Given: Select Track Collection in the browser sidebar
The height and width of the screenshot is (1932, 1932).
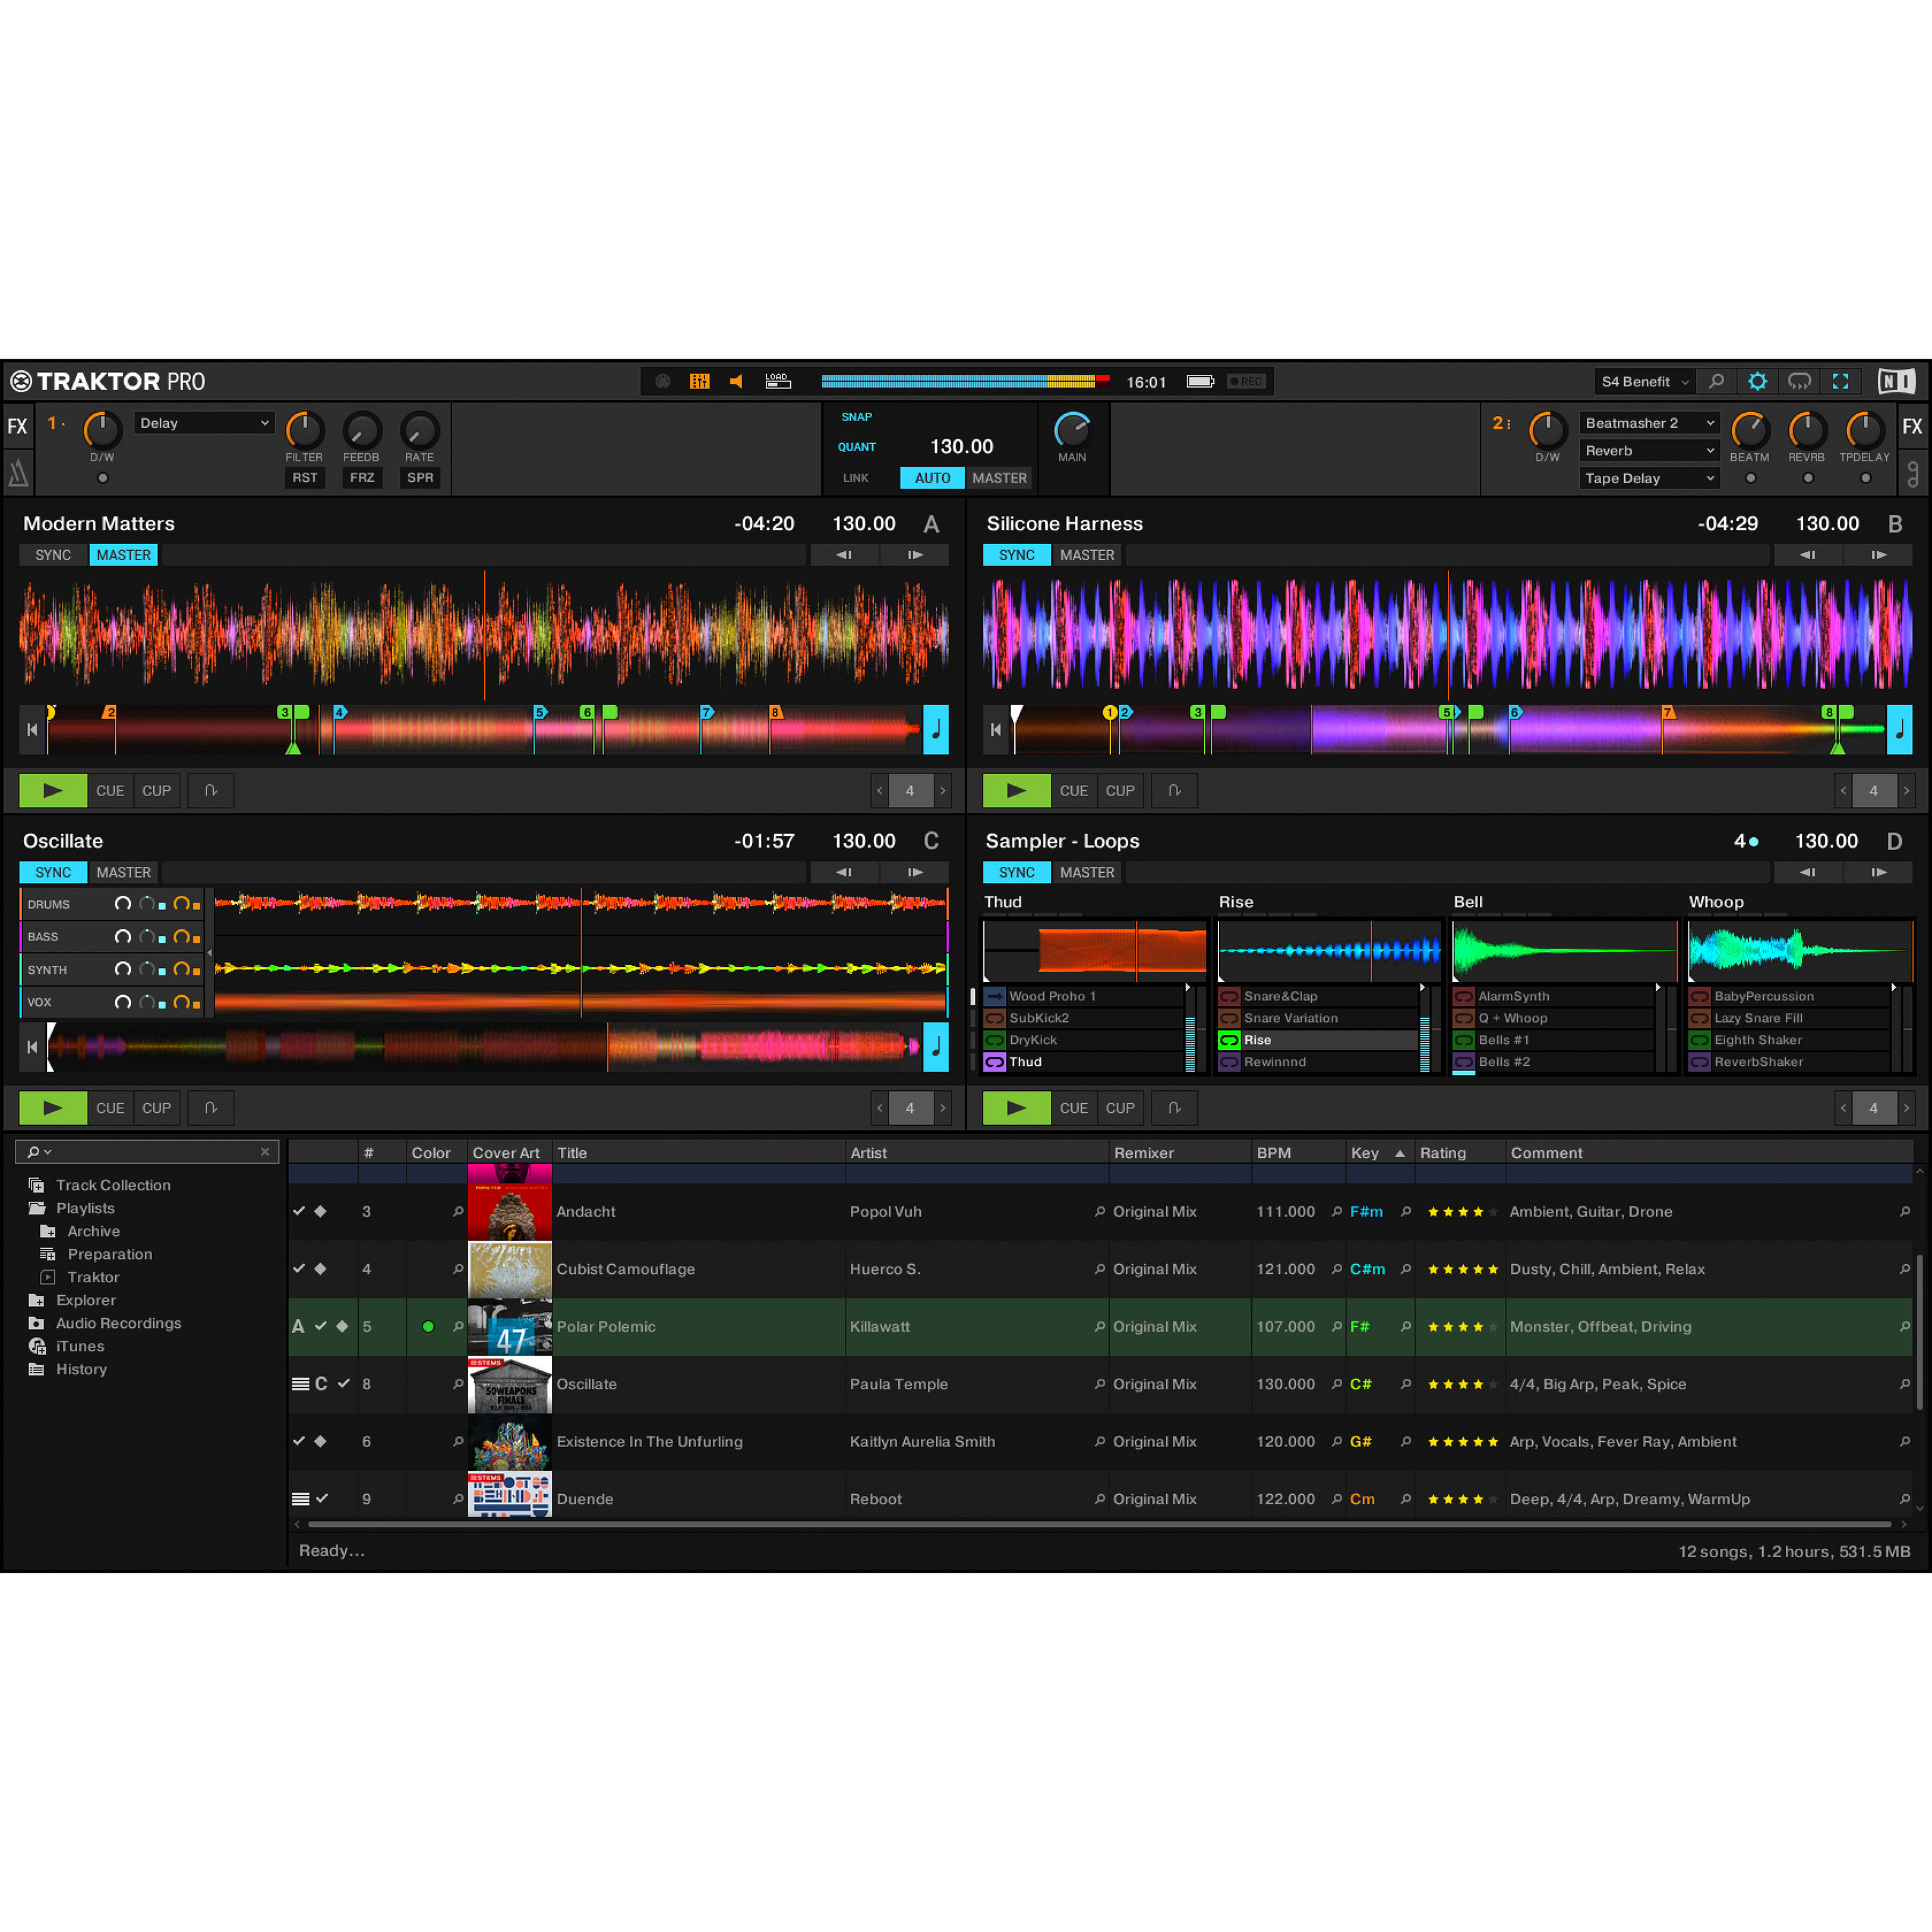Looking at the screenshot, I should click(x=113, y=1184).
